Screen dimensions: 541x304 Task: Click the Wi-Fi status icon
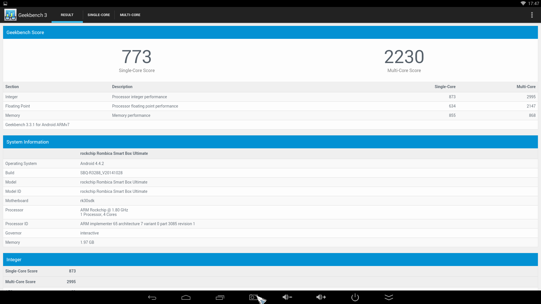(523, 3)
